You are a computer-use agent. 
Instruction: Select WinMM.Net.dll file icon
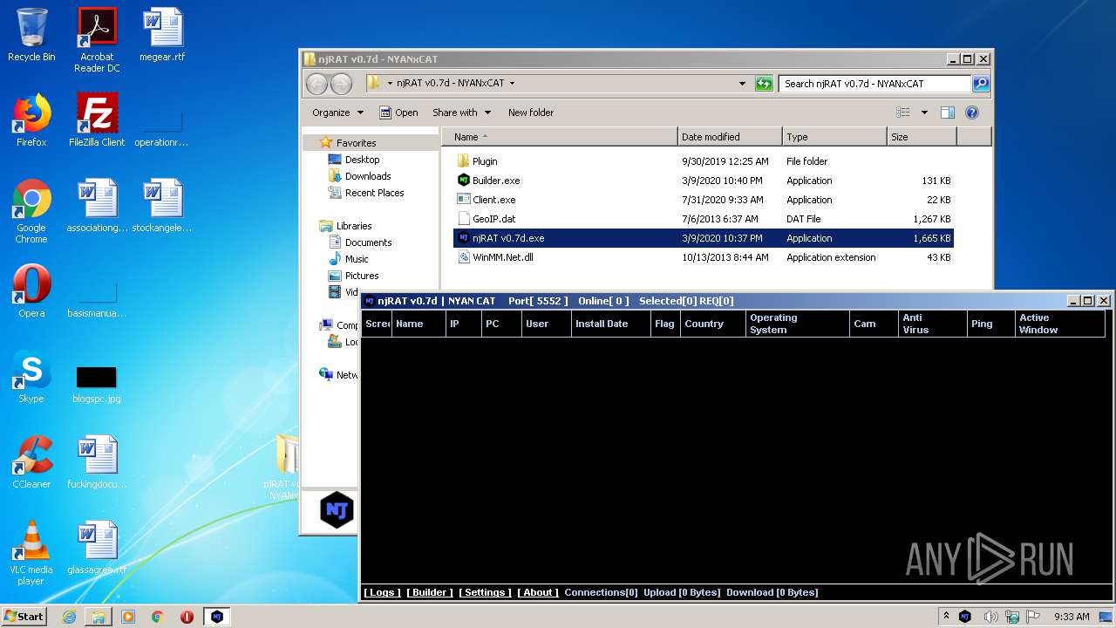(x=464, y=257)
